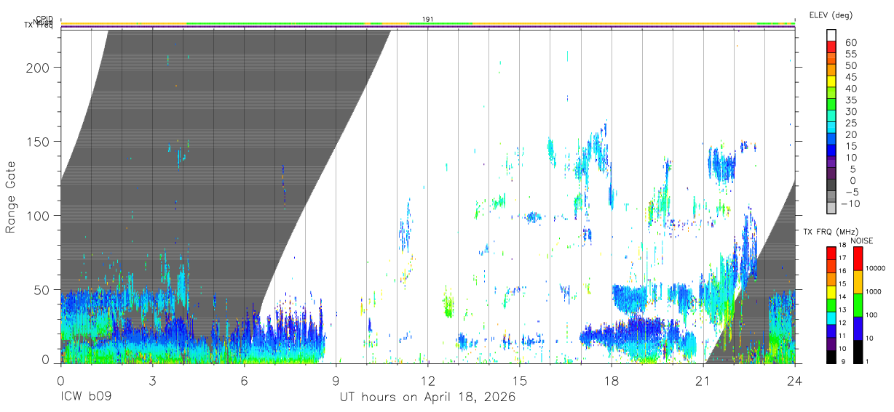Select the '1000' noise scale label
The width and height of the screenshot is (894, 412).
(x=874, y=292)
